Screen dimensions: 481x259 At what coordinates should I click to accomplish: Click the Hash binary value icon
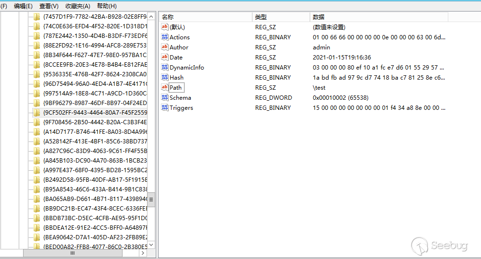click(165, 77)
